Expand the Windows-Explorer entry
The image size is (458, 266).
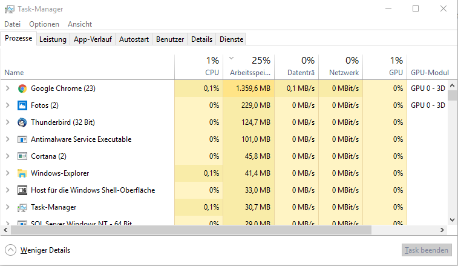pyautogui.click(x=8, y=173)
